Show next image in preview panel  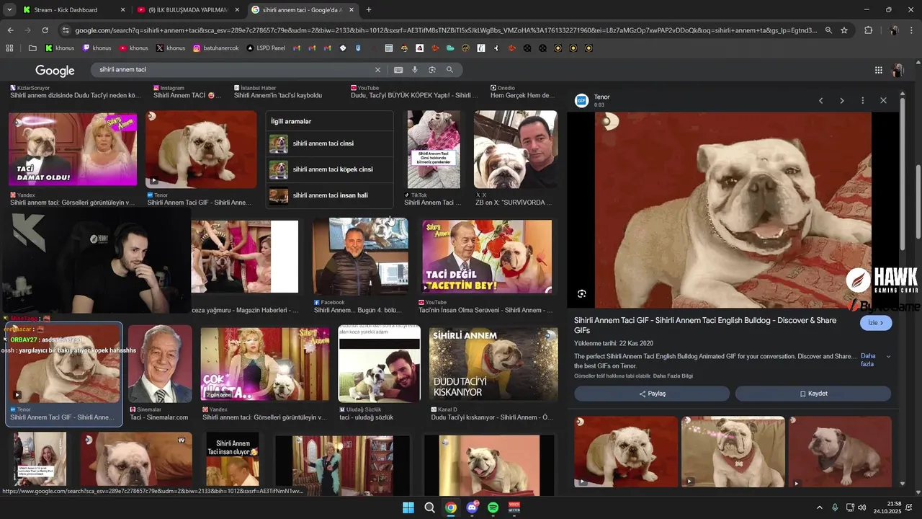[841, 100]
